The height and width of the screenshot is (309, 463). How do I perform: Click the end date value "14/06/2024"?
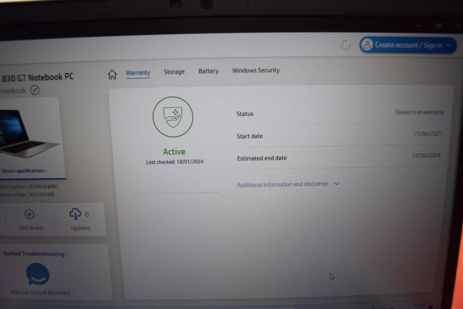[x=426, y=155]
